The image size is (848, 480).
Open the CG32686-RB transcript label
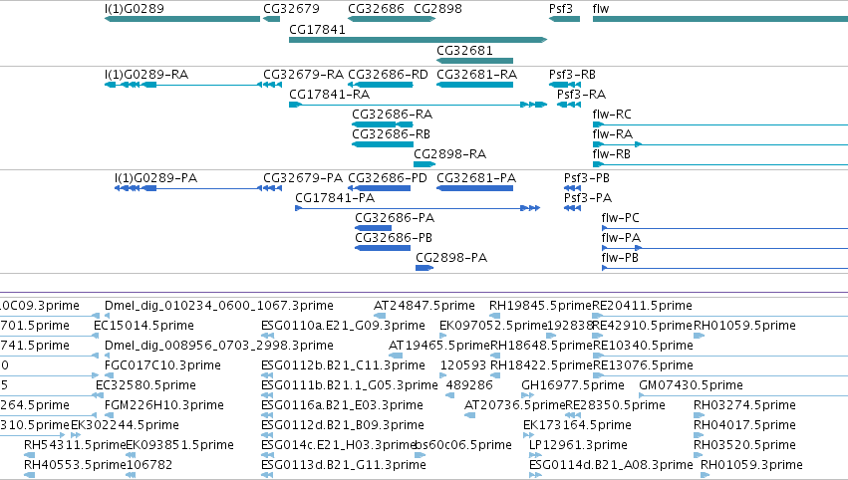click(x=391, y=134)
